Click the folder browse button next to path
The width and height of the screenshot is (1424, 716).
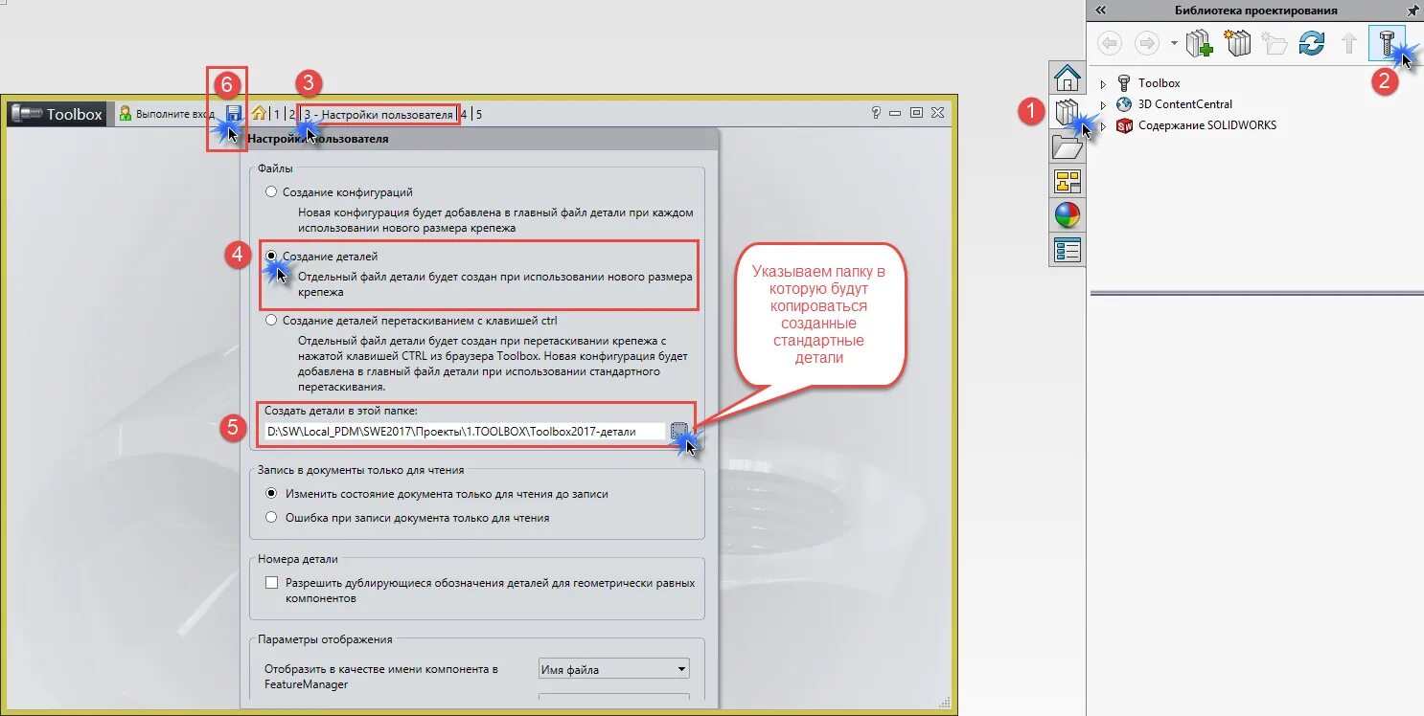pyautogui.click(x=679, y=431)
